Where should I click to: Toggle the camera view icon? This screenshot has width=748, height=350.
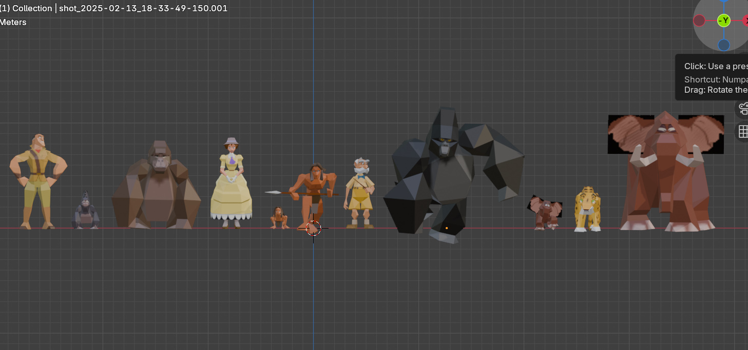click(x=743, y=109)
